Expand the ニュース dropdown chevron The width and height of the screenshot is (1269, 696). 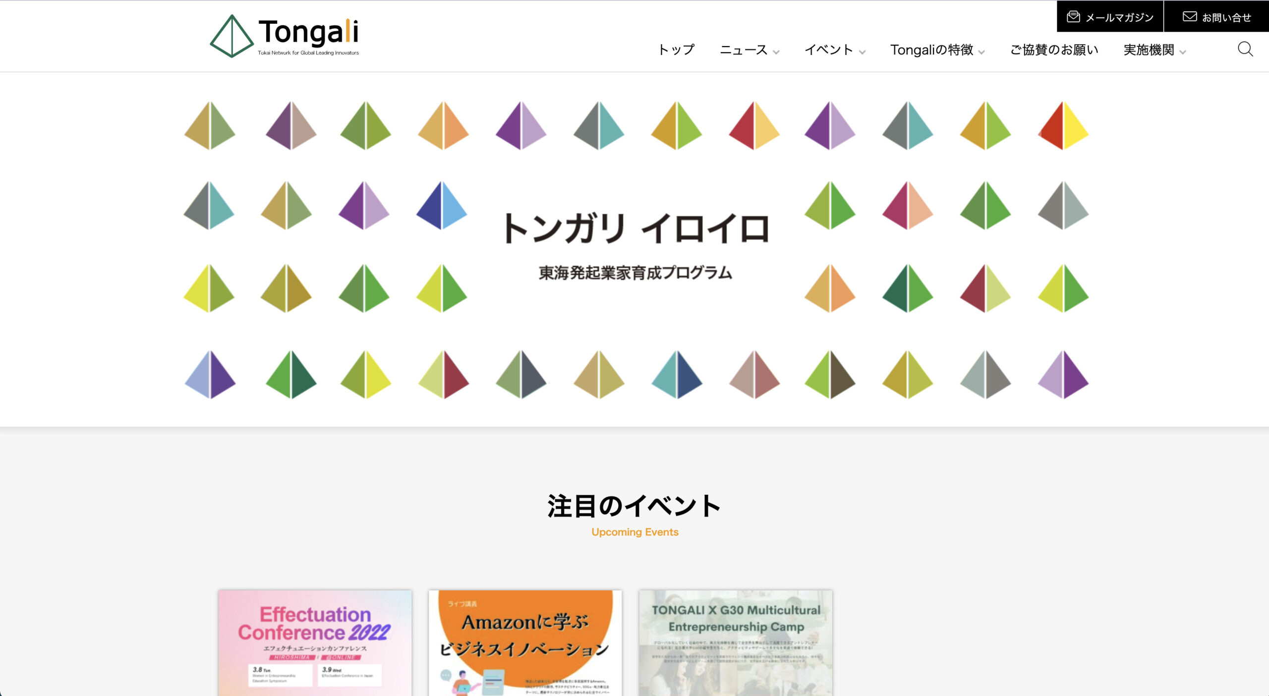coord(776,52)
